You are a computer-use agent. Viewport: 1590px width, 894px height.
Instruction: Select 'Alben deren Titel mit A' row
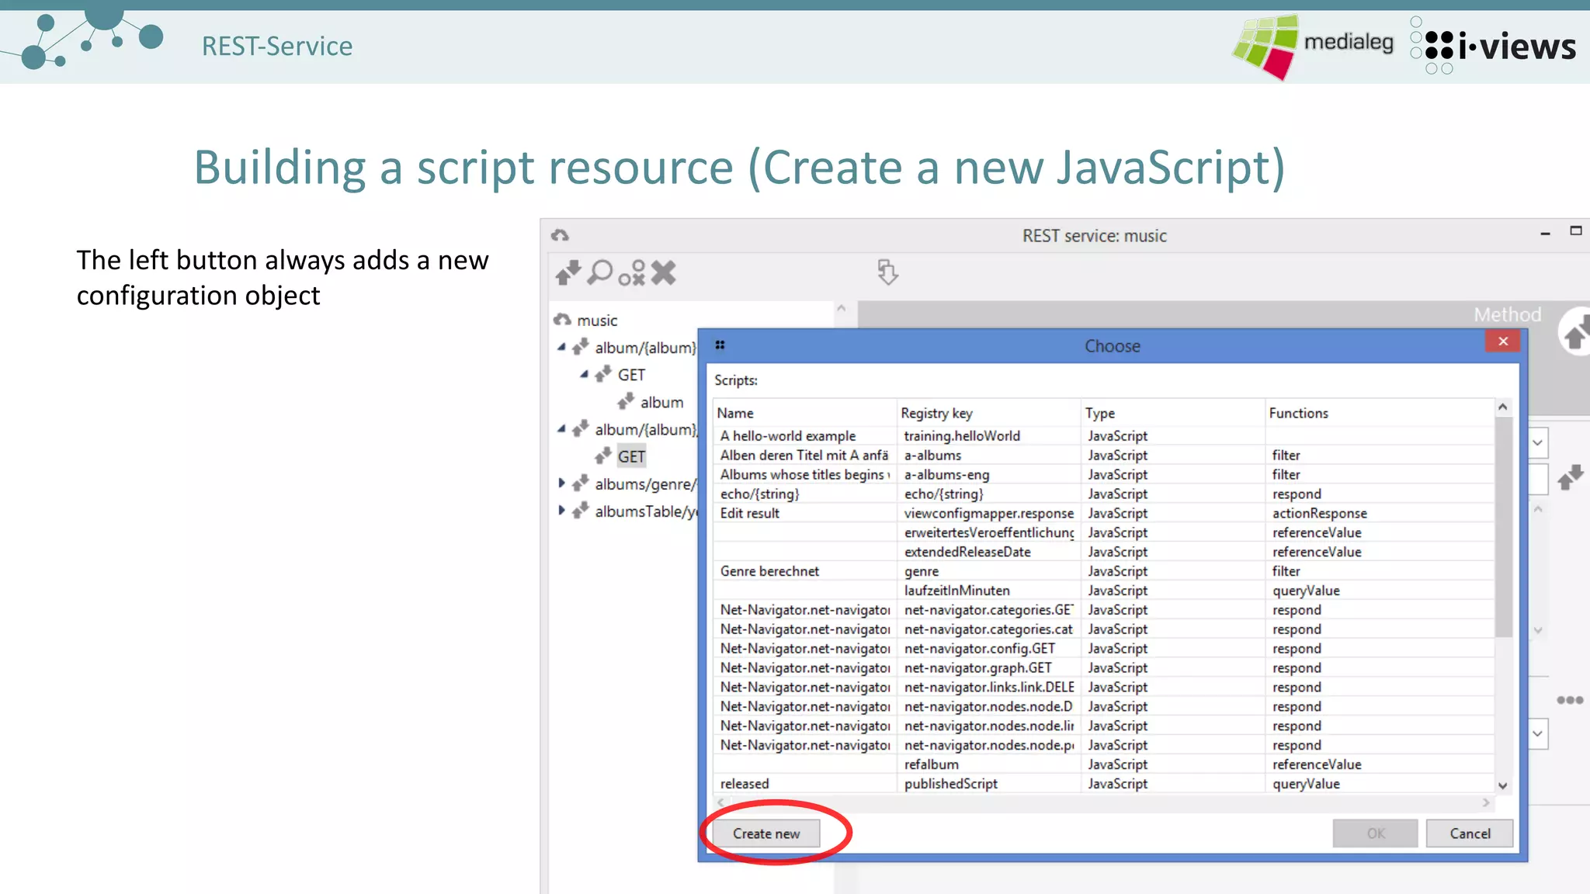1104,456
